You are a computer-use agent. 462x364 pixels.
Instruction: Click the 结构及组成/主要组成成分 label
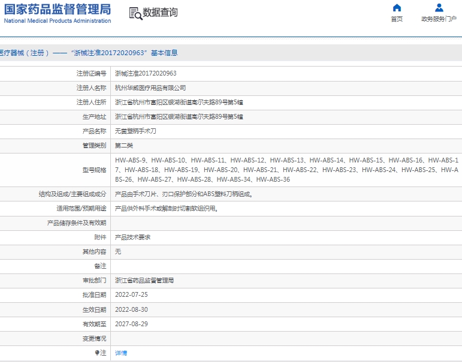click(73, 194)
